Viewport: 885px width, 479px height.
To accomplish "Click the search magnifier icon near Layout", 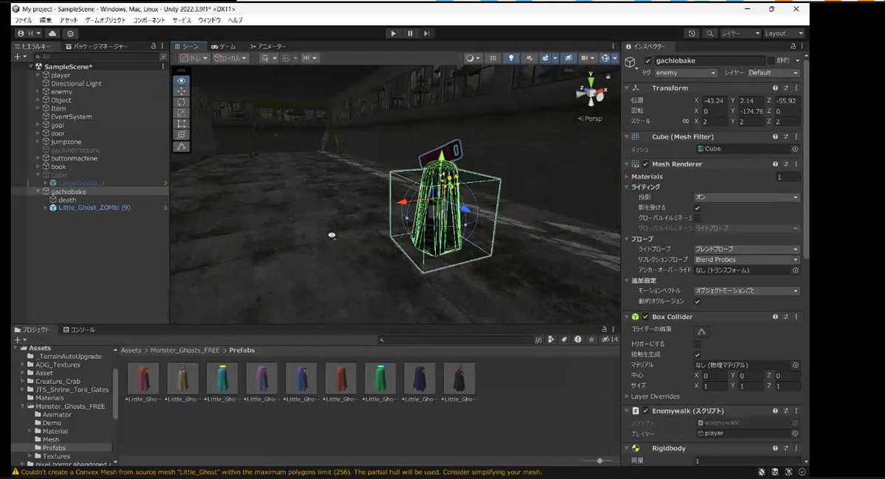I will pos(708,33).
